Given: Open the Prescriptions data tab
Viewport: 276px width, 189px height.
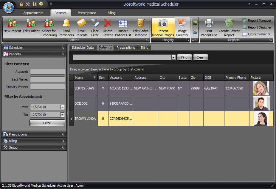Looking at the screenshot, I should [126, 48].
